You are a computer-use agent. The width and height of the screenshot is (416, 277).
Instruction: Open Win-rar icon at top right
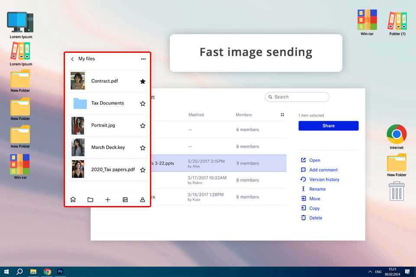(367, 23)
